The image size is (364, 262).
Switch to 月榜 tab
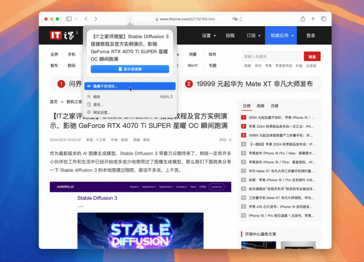274,106
